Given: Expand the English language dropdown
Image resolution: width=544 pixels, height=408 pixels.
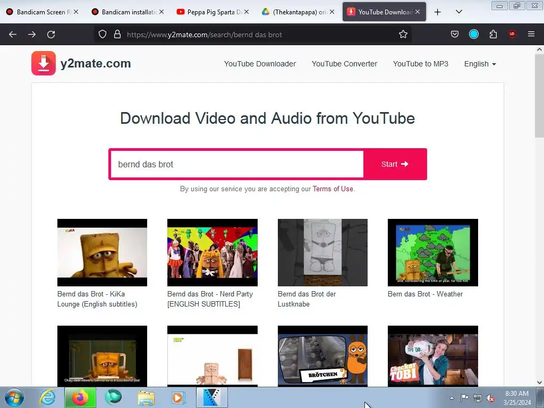Looking at the screenshot, I should [x=480, y=64].
